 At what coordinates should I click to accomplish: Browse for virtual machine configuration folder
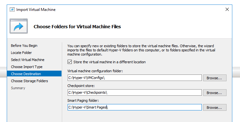pyautogui.click(x=215, y=78)
